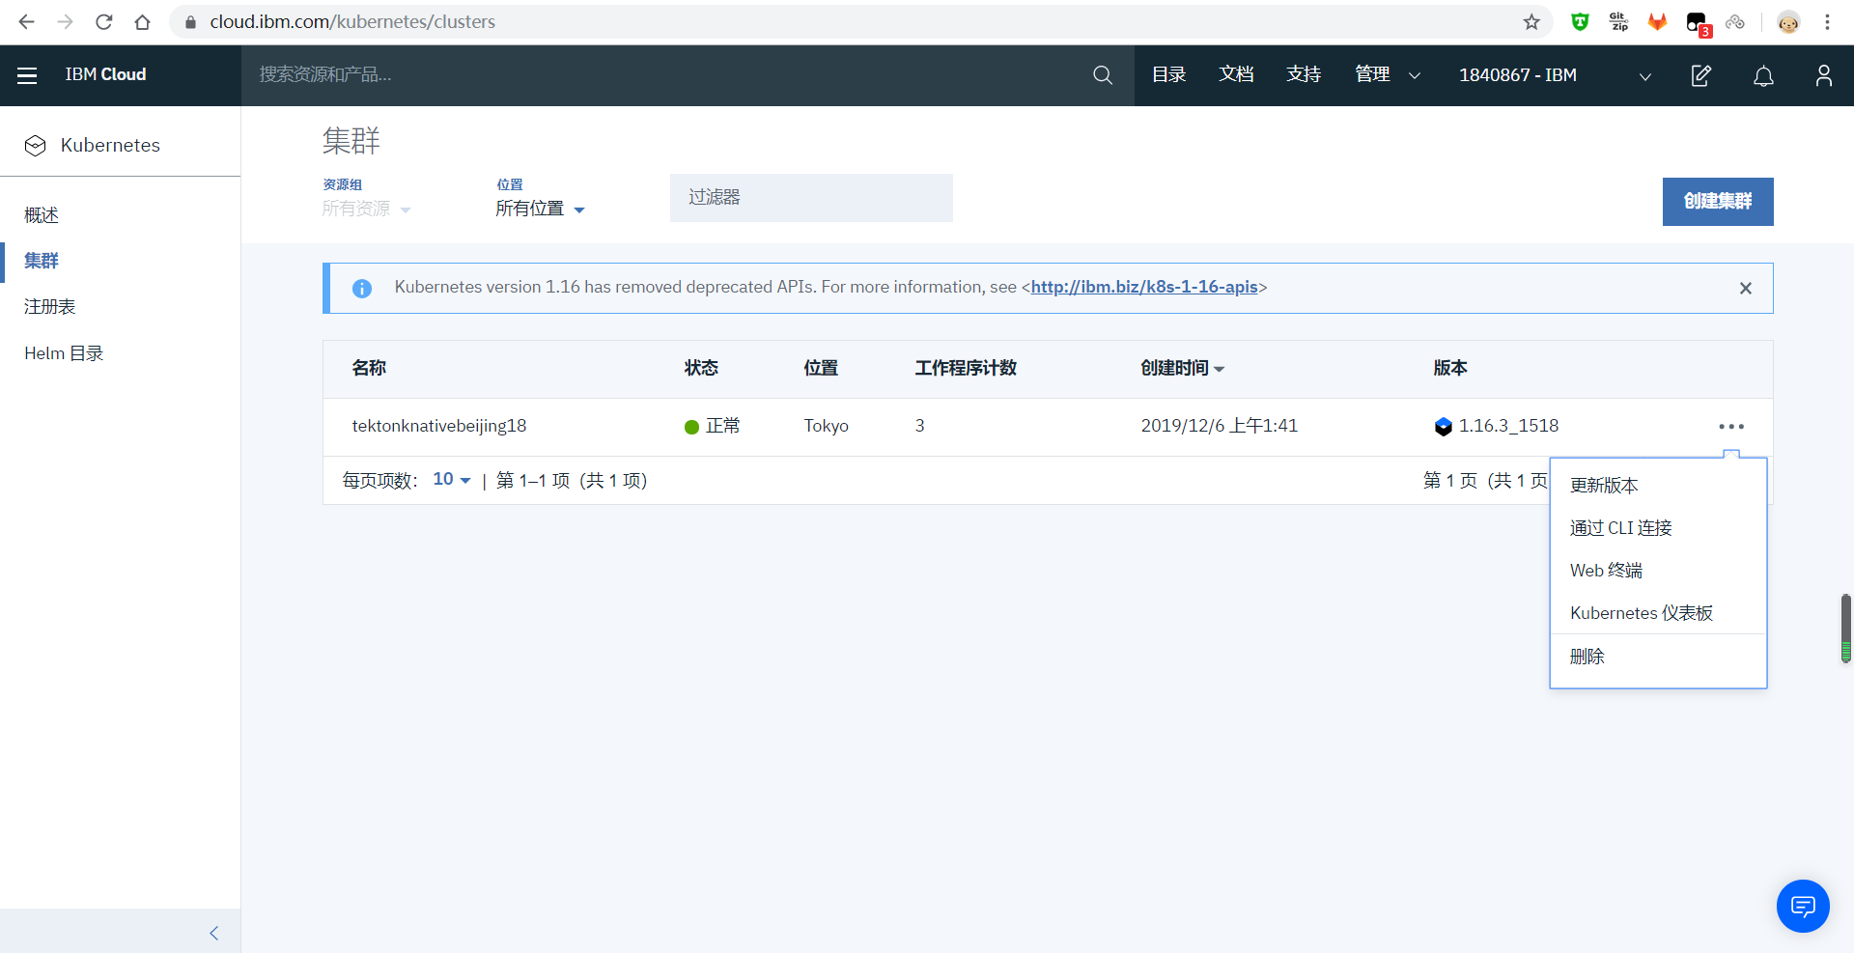Go to 注册表 in the sidebar
Viewport: 1854px width, 953px height.
coord(50,307)
